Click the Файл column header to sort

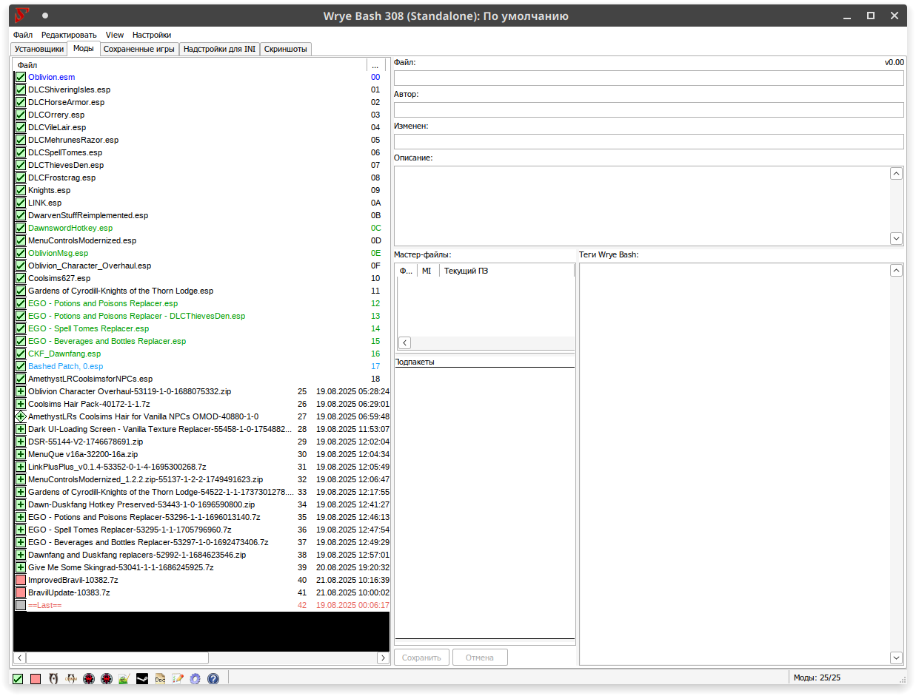[x=190, y=65]
